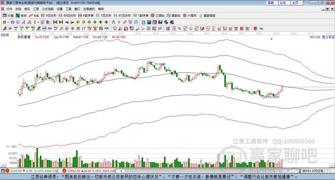Click the 论坛 button
335x180 pixels.
pos(285,3)
